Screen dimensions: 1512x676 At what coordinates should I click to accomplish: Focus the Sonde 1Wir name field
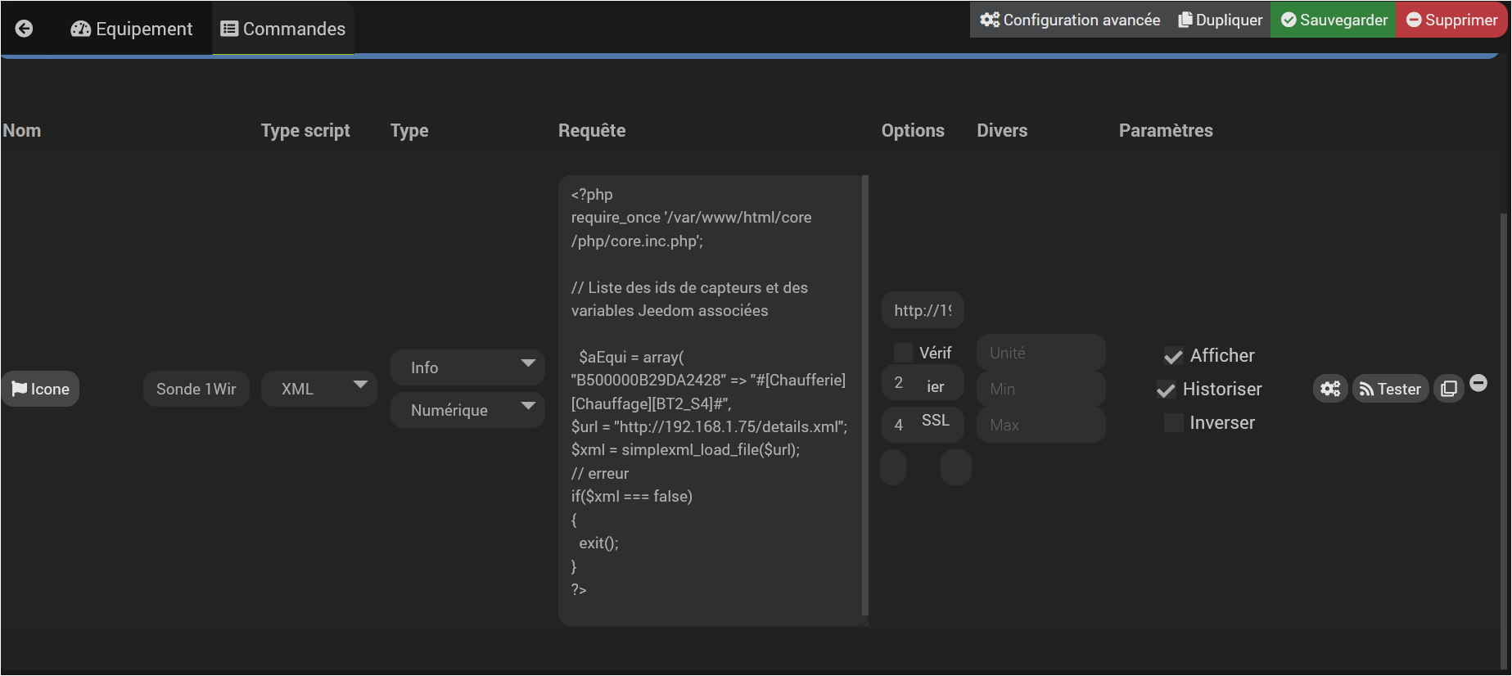coord(196,389)
